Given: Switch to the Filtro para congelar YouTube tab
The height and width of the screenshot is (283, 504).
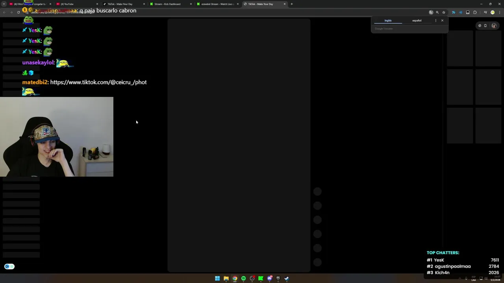Looking at the screenshot, I should tap(30, 4).
